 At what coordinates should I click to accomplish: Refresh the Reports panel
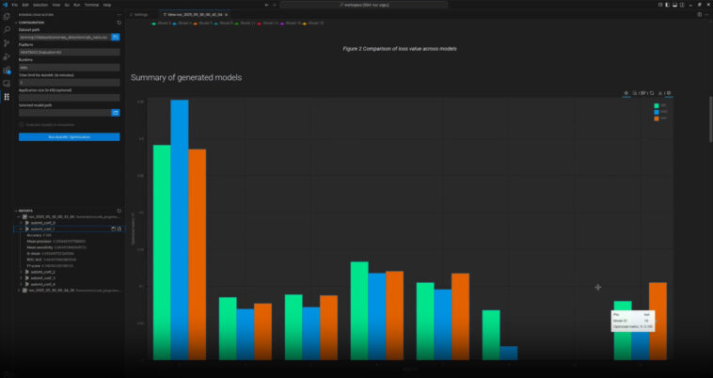click(119, 211)
